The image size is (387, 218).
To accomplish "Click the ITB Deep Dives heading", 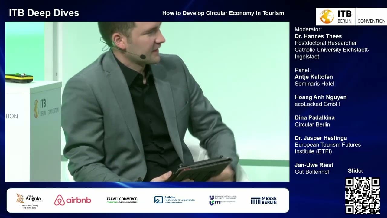I will 44,13.
